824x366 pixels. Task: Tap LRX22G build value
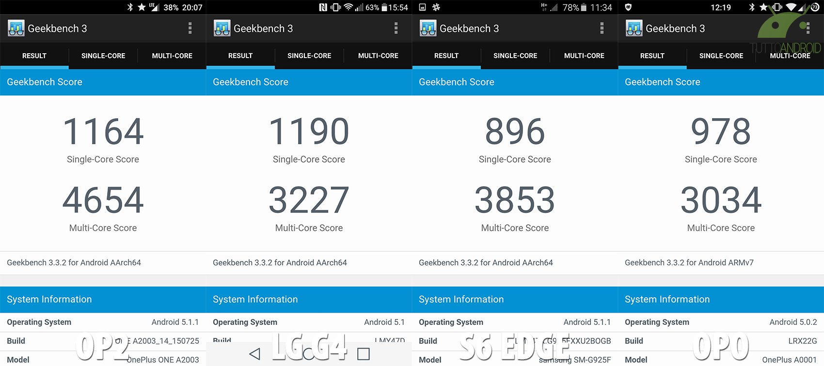[803, 341]
